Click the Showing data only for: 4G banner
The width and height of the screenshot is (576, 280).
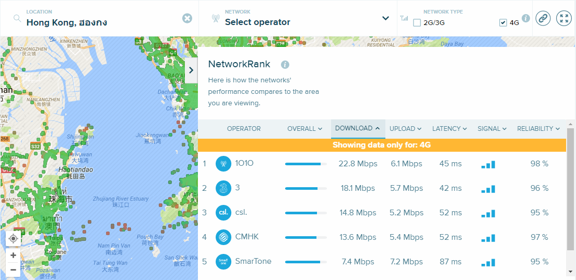(382, 145)
